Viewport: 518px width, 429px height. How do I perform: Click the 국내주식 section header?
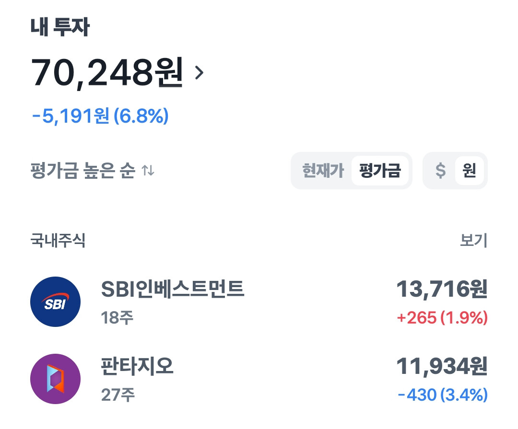[x=58, y=240]
